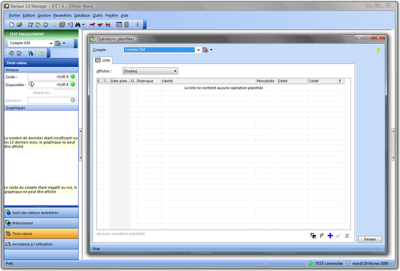Click the yellow help question mark in dialog
Image resolution: width=400 pixels, height=271 pixels.
378,50
